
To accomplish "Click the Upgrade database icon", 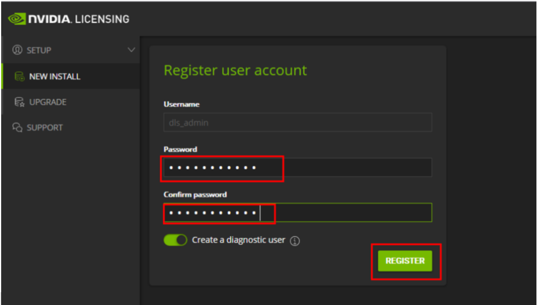I will tap(19, 102).
